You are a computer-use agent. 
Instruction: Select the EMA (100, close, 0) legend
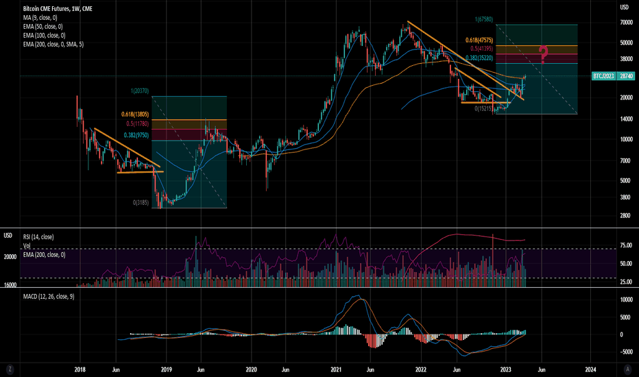(44, 36)
